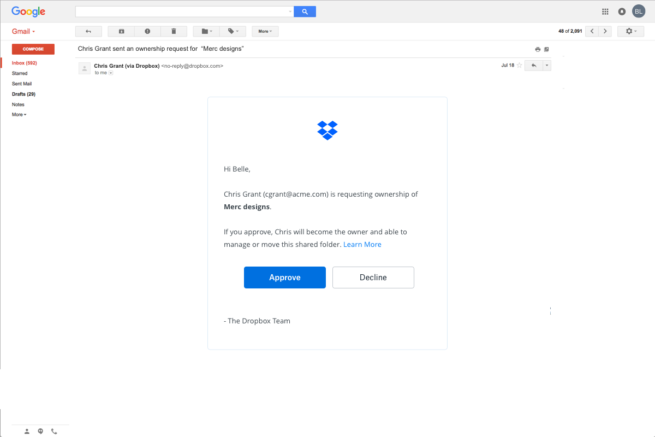Click the Decline button
The image size is (655, 437).
(x=373, y=277)
